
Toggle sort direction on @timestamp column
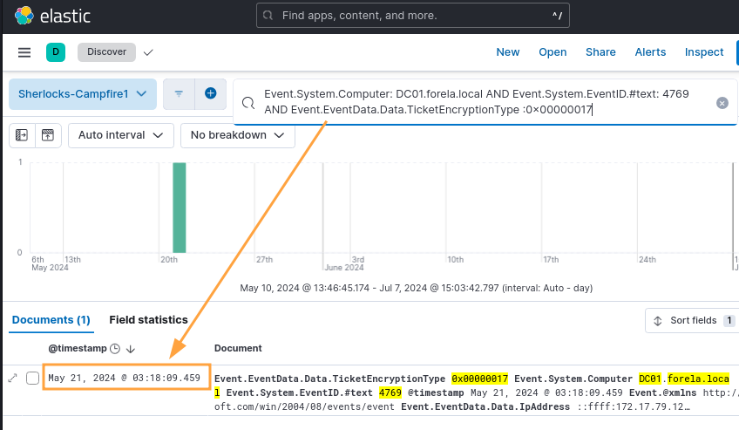(x=131, y=348)
